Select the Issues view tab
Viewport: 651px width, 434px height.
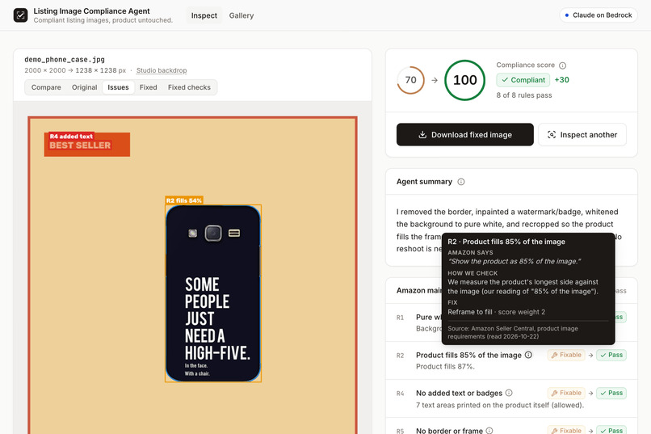[118, 87]
